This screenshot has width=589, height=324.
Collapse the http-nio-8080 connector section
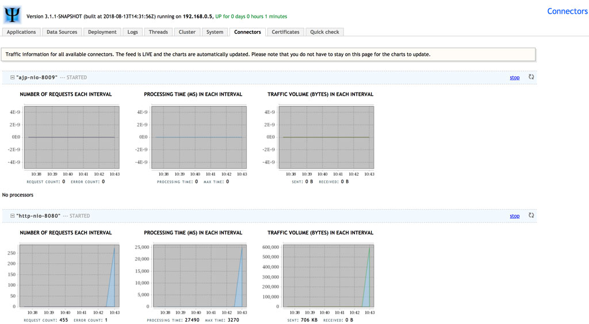click(13, 215)
